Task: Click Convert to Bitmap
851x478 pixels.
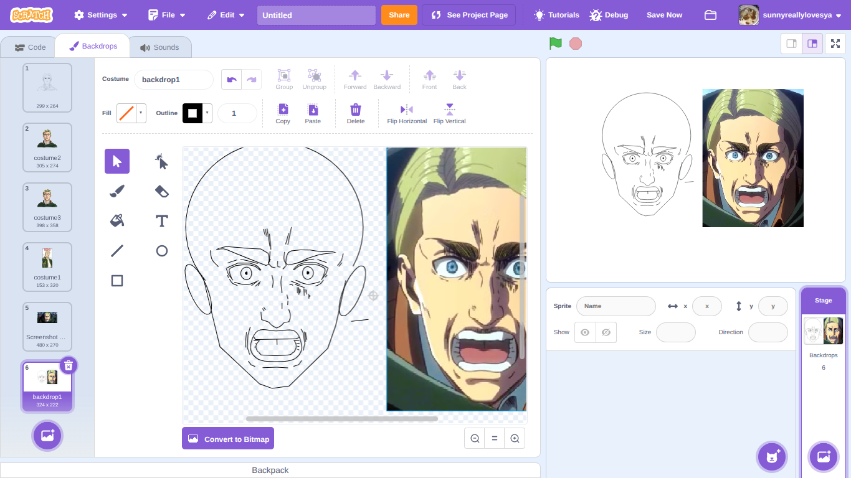Action: coord(228,439)
